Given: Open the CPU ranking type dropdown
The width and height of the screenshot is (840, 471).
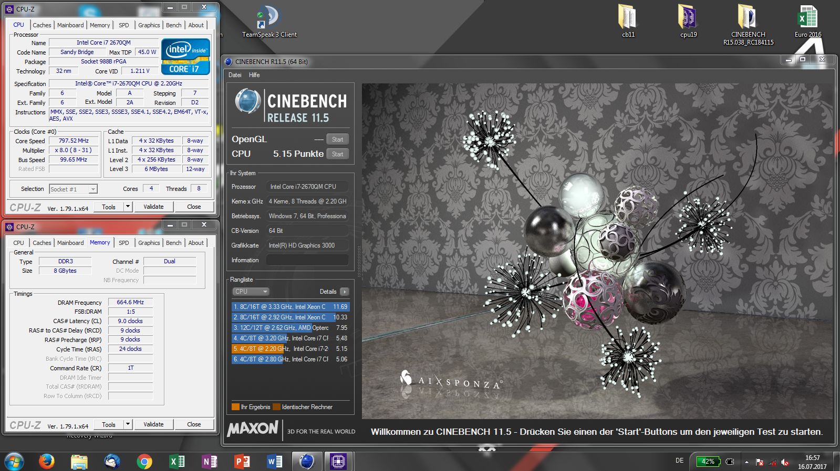Looking at the screenshot, I should coord(251,292).
